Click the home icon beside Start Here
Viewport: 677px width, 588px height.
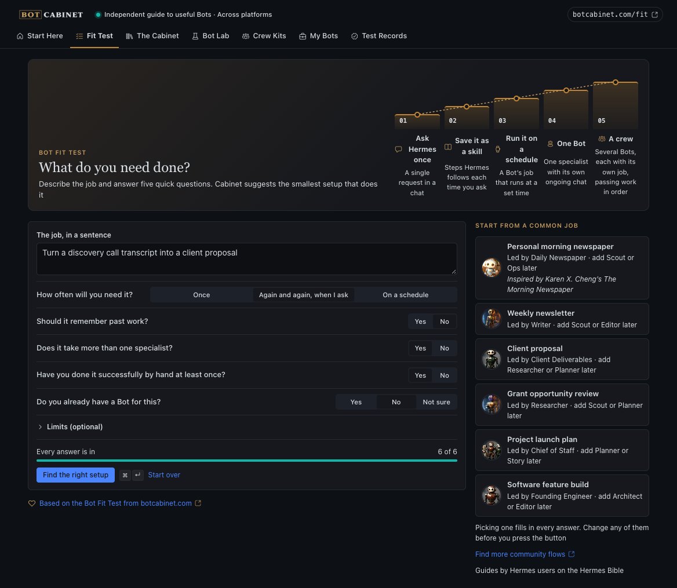pos(20,36)
